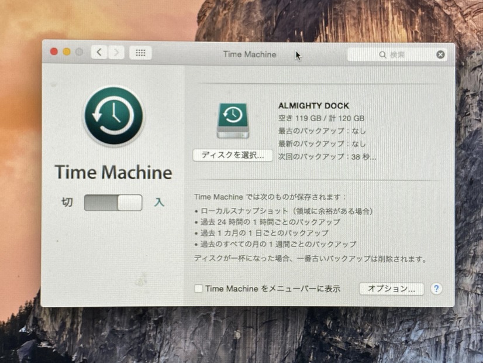
Task: Toggle the Time Machine on/off switch
Action: coord(113,203)
